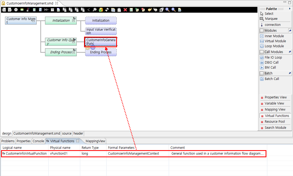Image resolution: width=293 pixels, height=176 pixels.
Task: Pin the Batch palette category
Action: tap(290, 73)
